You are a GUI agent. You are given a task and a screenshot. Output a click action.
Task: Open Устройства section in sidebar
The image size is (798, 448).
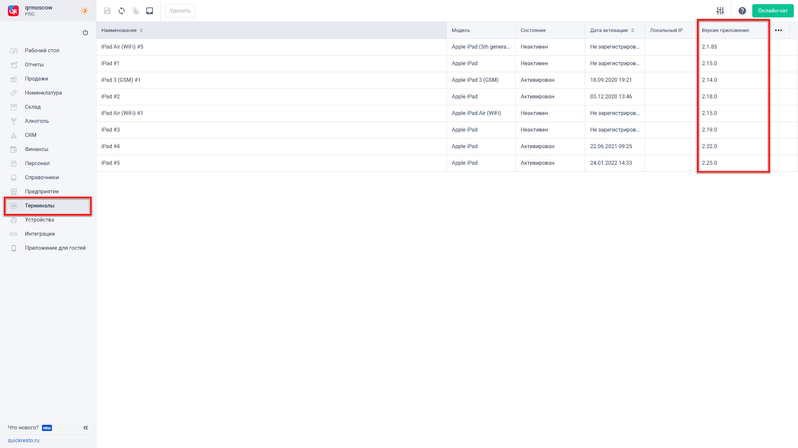(39, 220)
